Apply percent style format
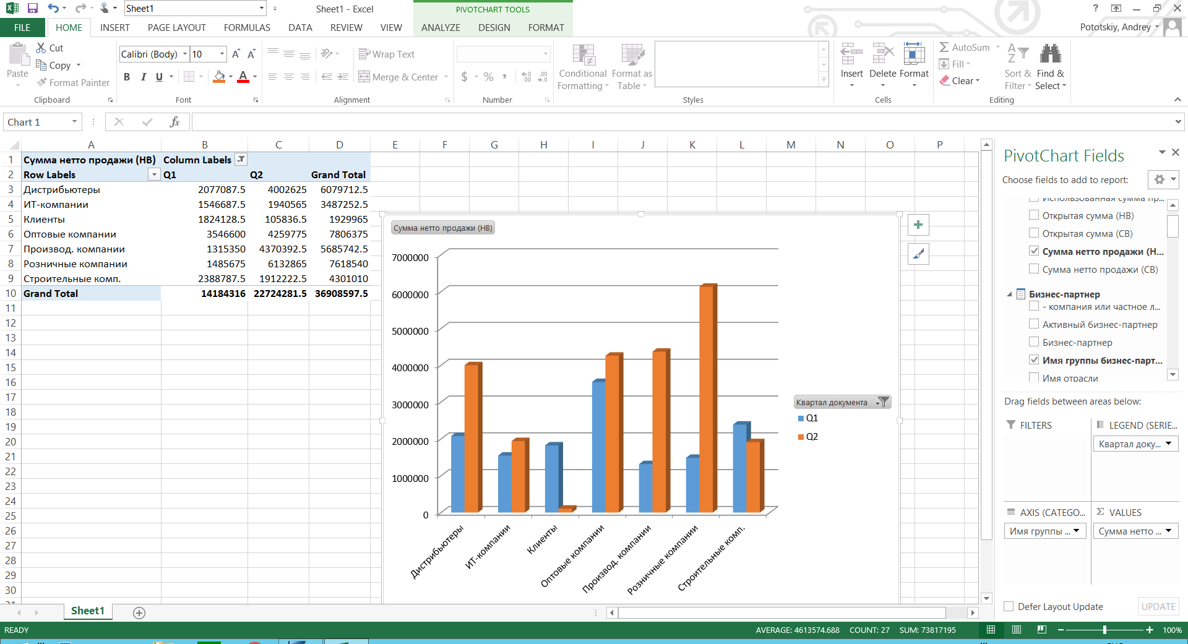 pos(489,77)
